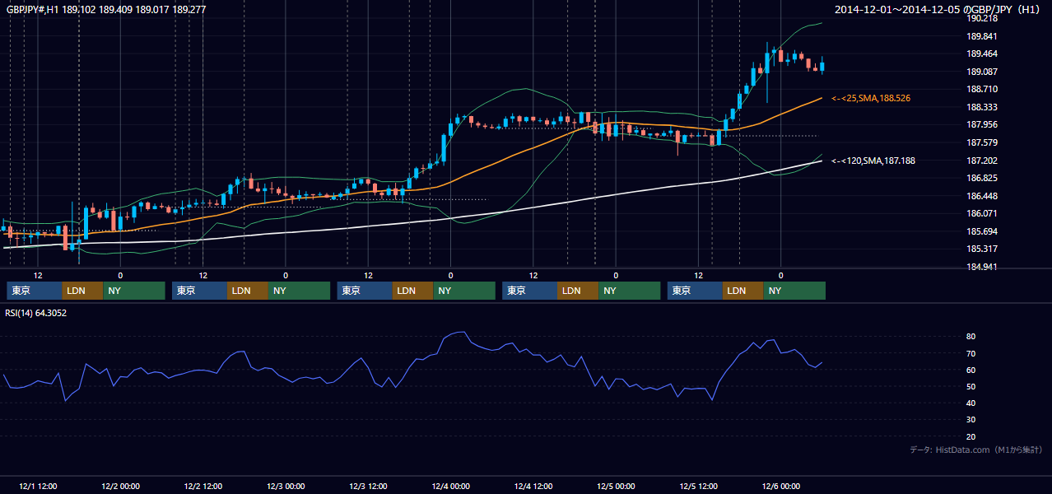Viewport: 1052px width, 494px height.
Task: Click RSI scale level 30
Action: pos(971,419)
